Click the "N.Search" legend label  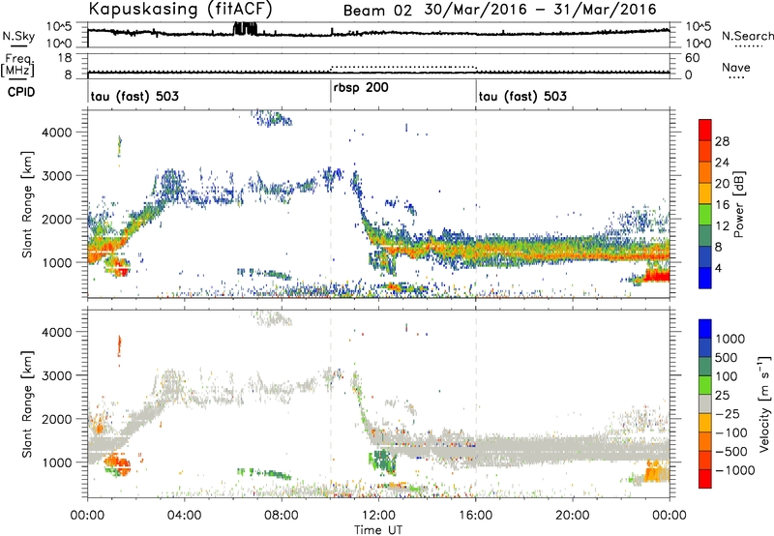coord(747,36)
